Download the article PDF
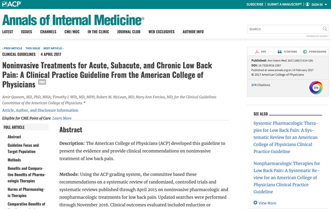Viewport: 331px width, 209px height. (260, 52)
